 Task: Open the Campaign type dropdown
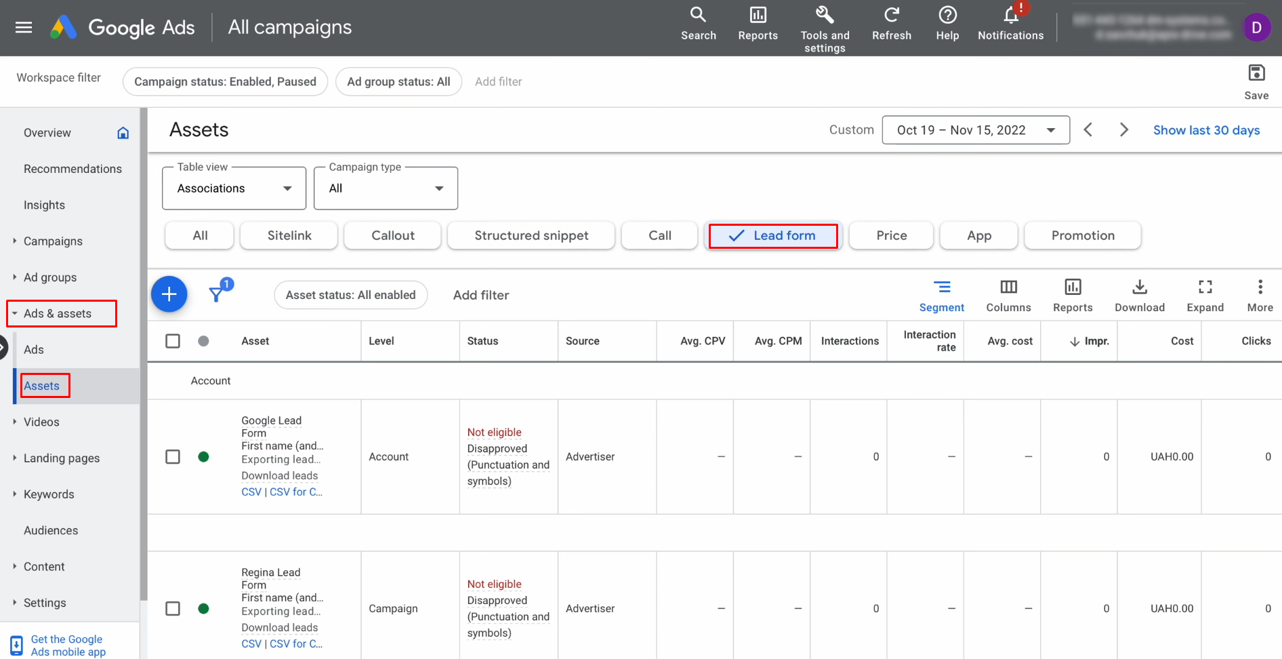click(x=386, y=188)
